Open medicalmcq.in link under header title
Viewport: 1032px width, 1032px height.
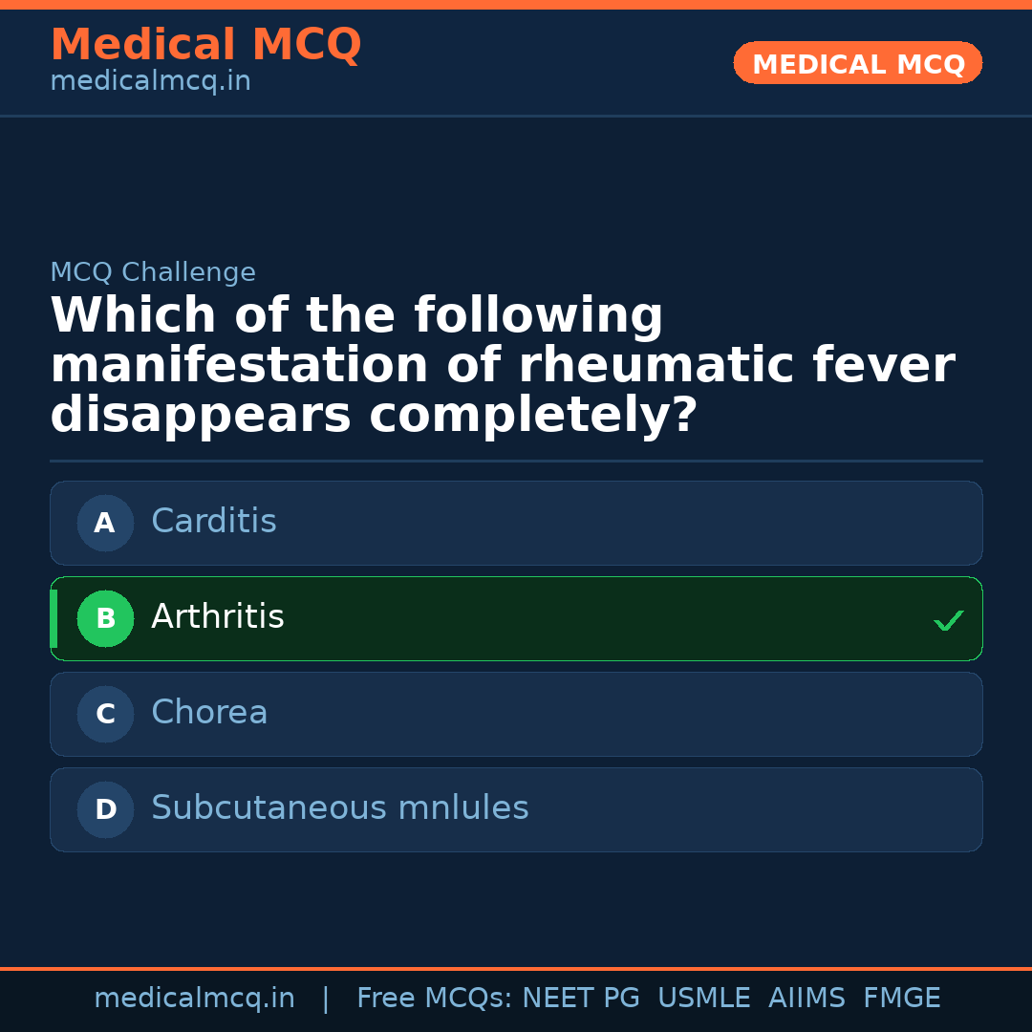point(150,82)
